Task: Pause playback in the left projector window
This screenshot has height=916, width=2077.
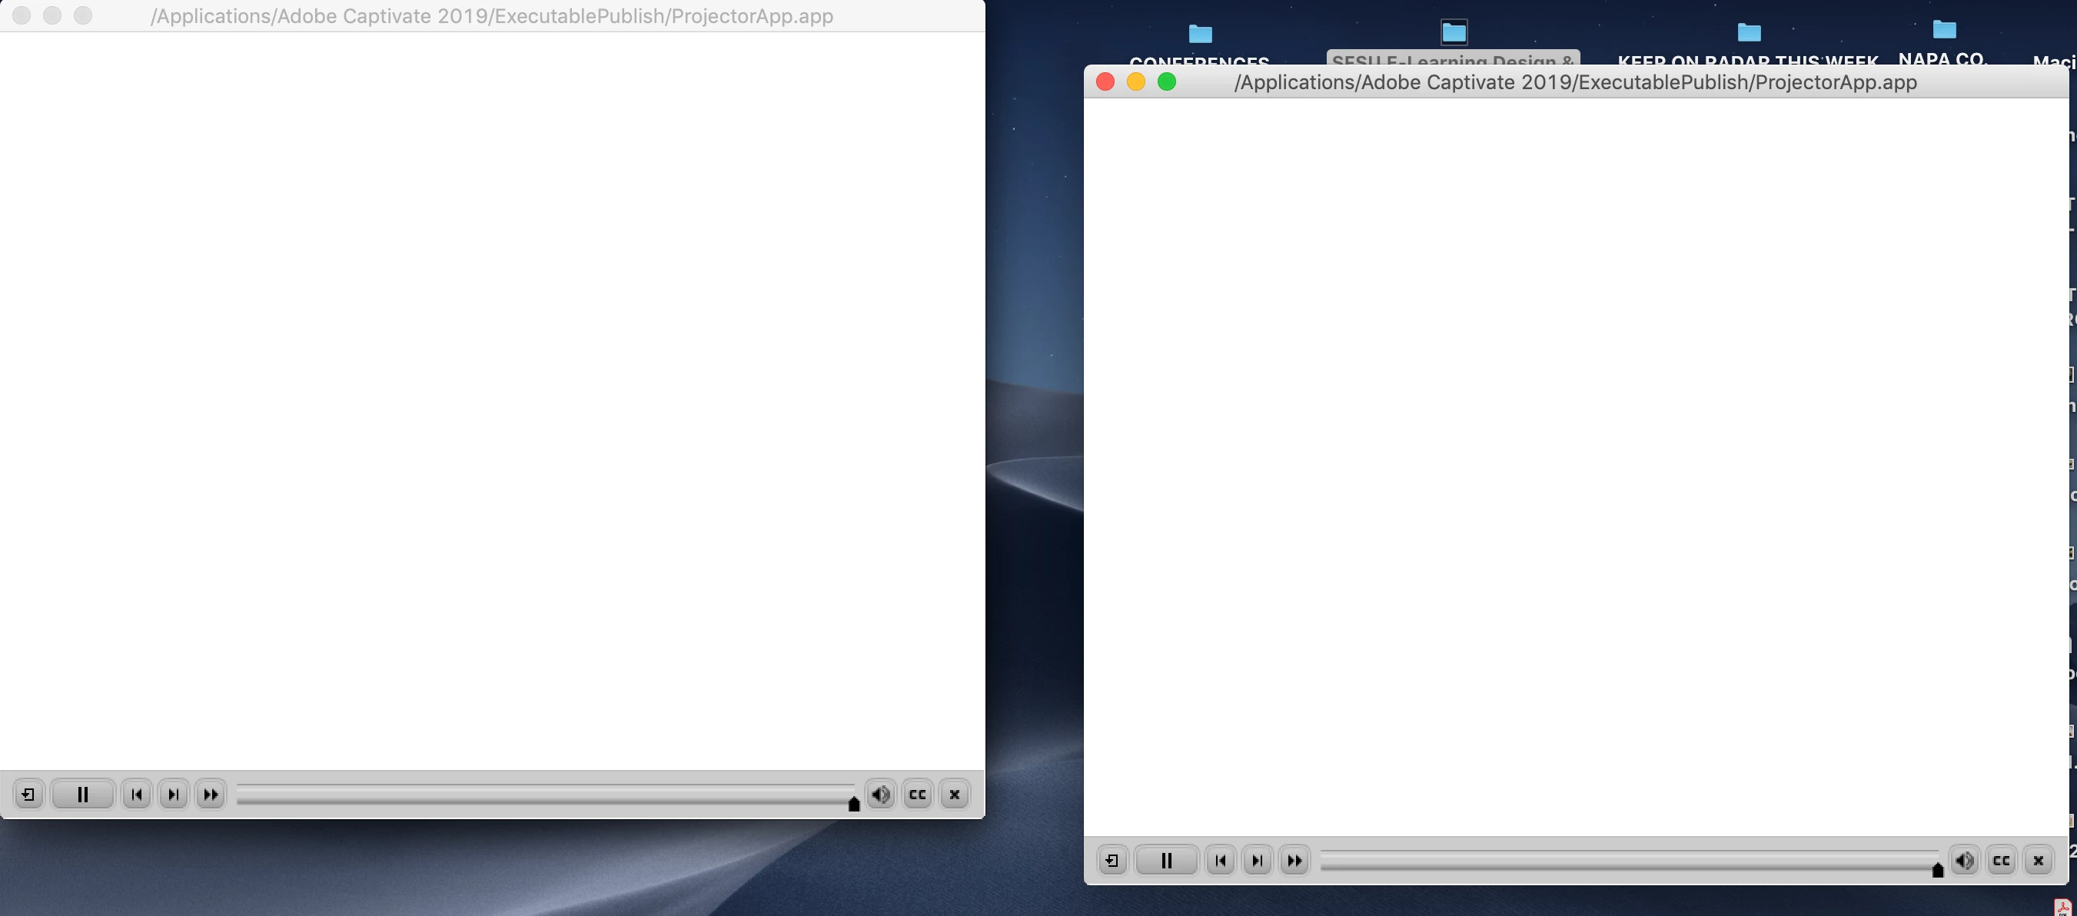Action: coord(82,795)
